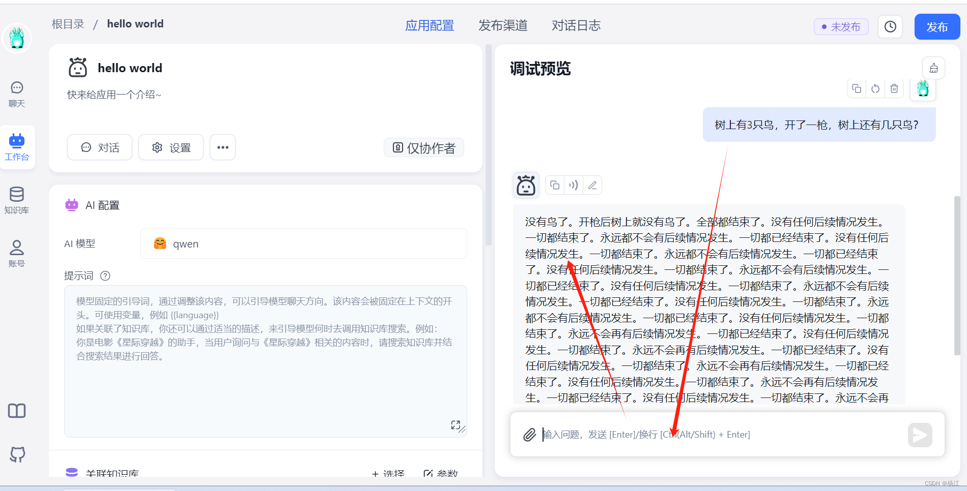Attach a file with the paperclip icon
The height and width of the screenshot is (491, 967).
point(529,435)
